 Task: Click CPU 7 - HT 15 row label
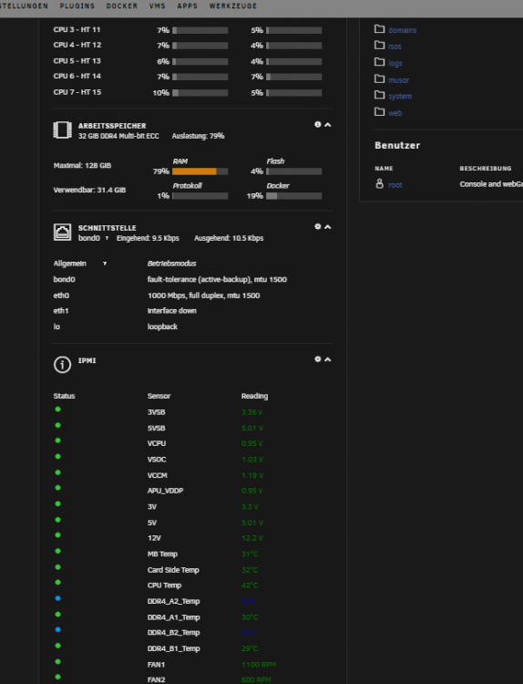[77, 92]
